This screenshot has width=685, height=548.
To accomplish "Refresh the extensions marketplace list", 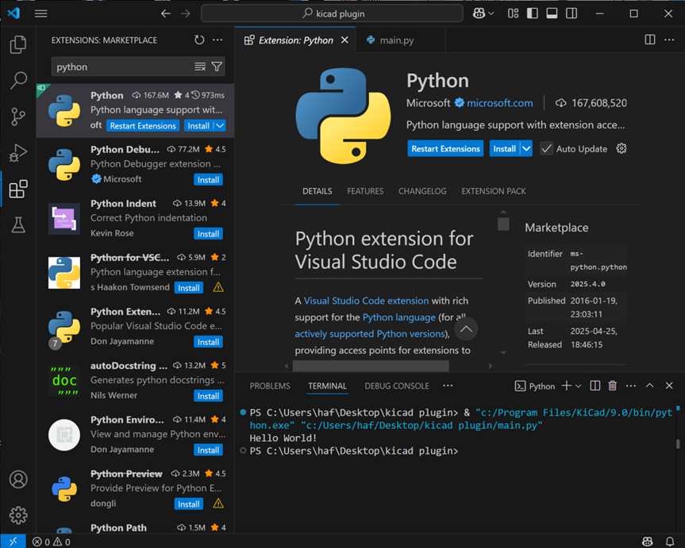I will pos(199,40).
